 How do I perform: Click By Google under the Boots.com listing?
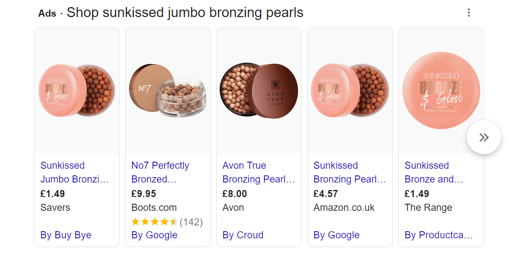pos(154,235)
